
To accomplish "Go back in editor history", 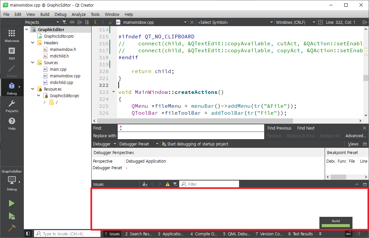I will point(95,22).
